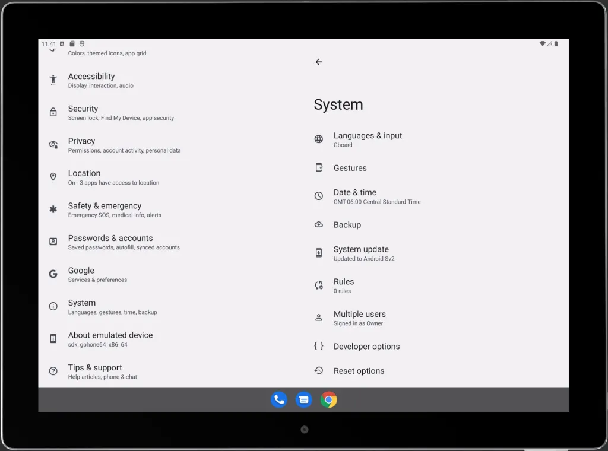Click the Gestures phone icon
Viewport: 608px width, 451px height.
tap(319, 168)
